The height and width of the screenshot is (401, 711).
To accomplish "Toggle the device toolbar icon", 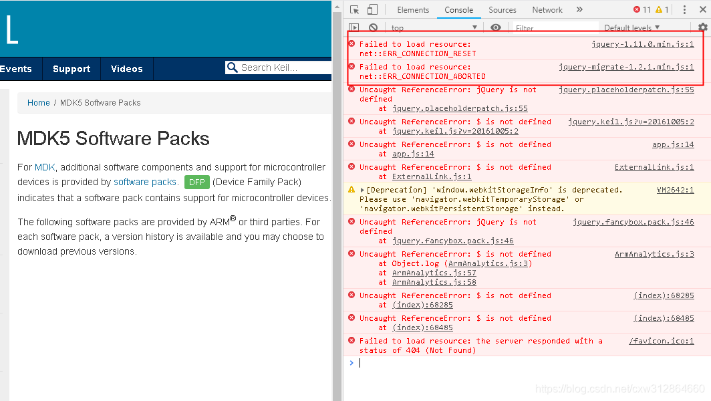I will click(372, 9).
